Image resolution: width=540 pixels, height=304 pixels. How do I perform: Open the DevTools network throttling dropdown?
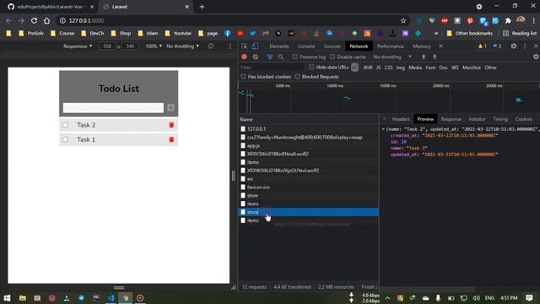tap(392, 57)
